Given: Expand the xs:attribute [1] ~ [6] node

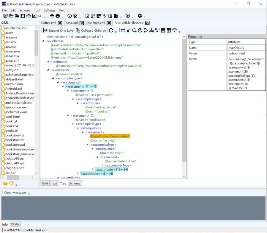Looking at the screenshot, I should [x=78, y=173].
